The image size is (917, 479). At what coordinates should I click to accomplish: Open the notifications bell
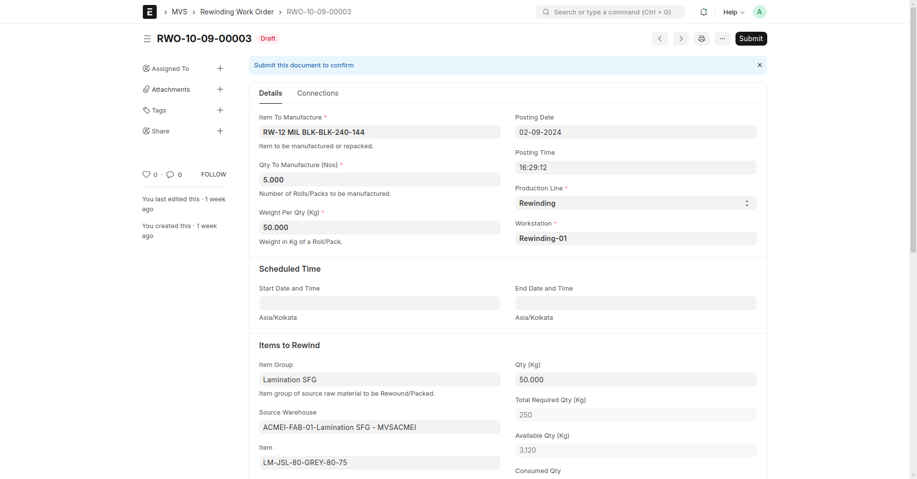tap(703, 12)
